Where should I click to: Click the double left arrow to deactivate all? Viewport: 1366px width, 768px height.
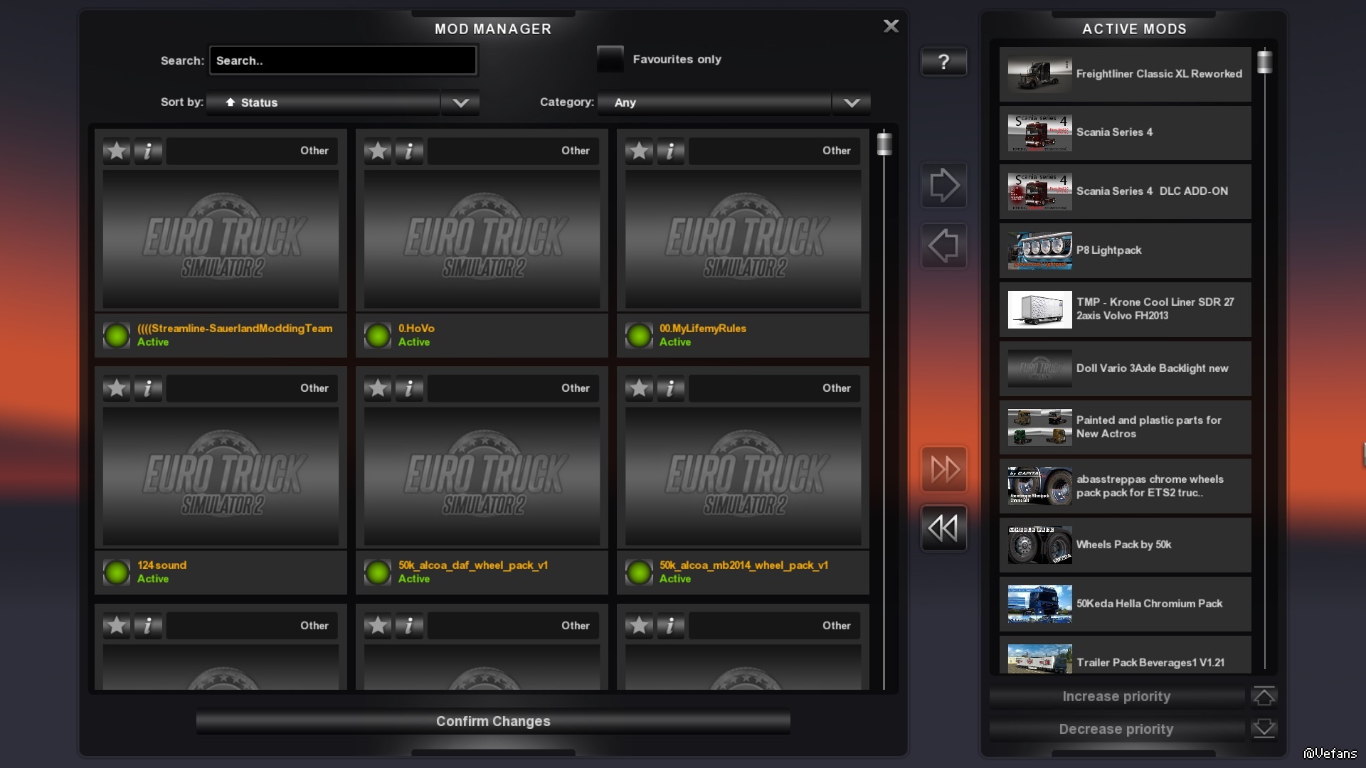point(943,528)
